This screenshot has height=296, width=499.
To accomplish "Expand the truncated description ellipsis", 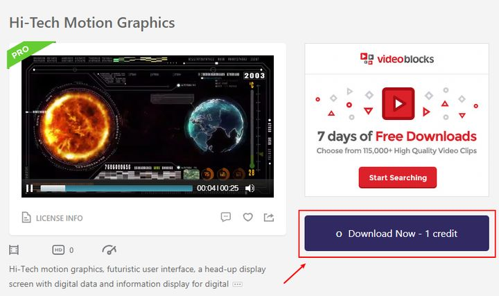I will point(238,284).
